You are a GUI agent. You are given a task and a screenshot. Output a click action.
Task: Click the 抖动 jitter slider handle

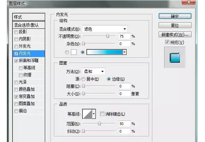(83, 131)
